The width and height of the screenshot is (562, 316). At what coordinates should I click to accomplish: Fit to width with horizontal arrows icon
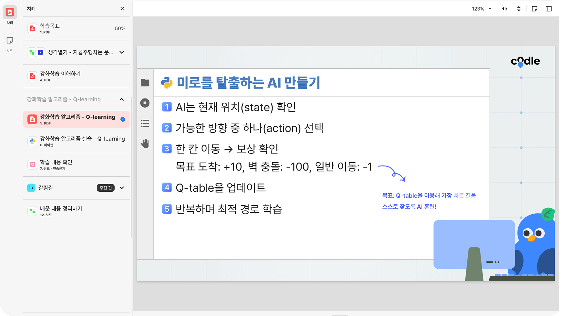point(505,9)
